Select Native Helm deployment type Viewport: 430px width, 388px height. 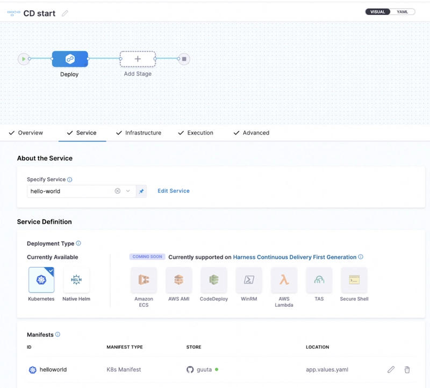(76, 280)
